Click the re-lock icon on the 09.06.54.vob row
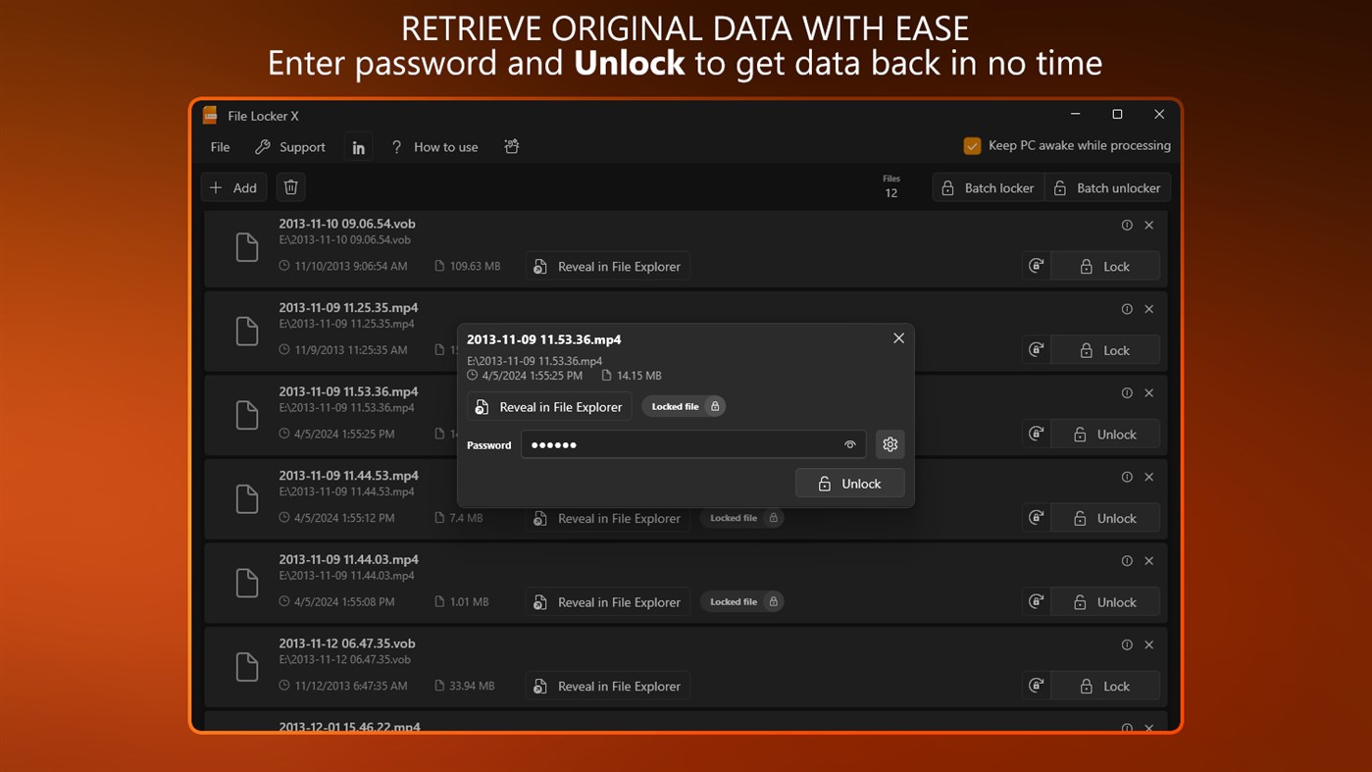 (x=1036, y=265)
